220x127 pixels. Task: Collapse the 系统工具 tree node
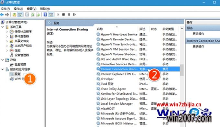coord(3,27)
